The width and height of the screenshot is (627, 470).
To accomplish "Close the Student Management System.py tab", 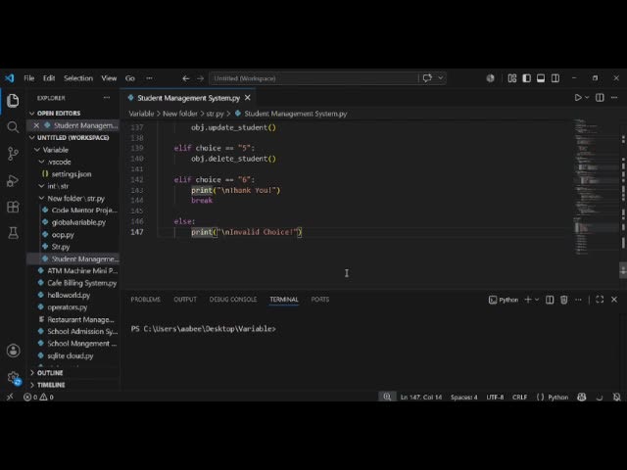I will point(248,98).
